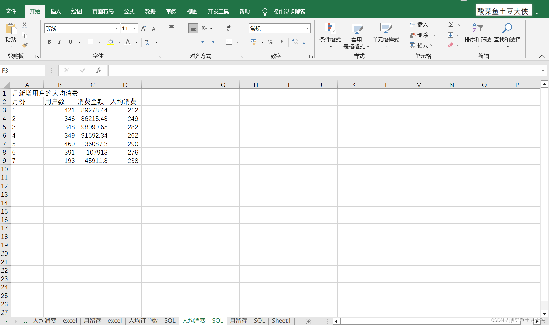Switch to the 公式 ribbon tab
The height and width of the screenshot is (325, 549).
coord(129,11)
